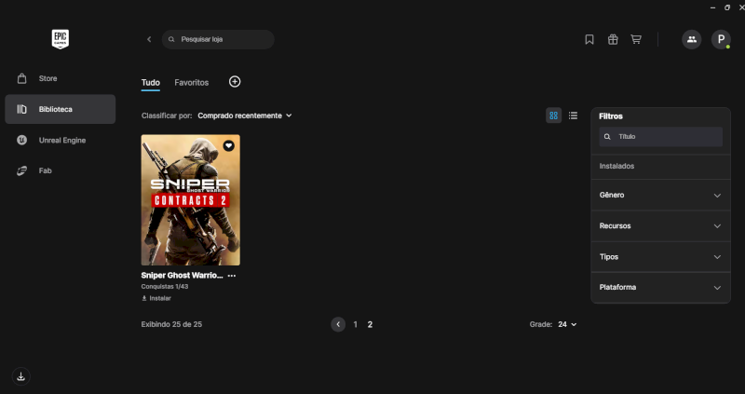Click Conquistas 1/43 text

[x=165, y=287]
